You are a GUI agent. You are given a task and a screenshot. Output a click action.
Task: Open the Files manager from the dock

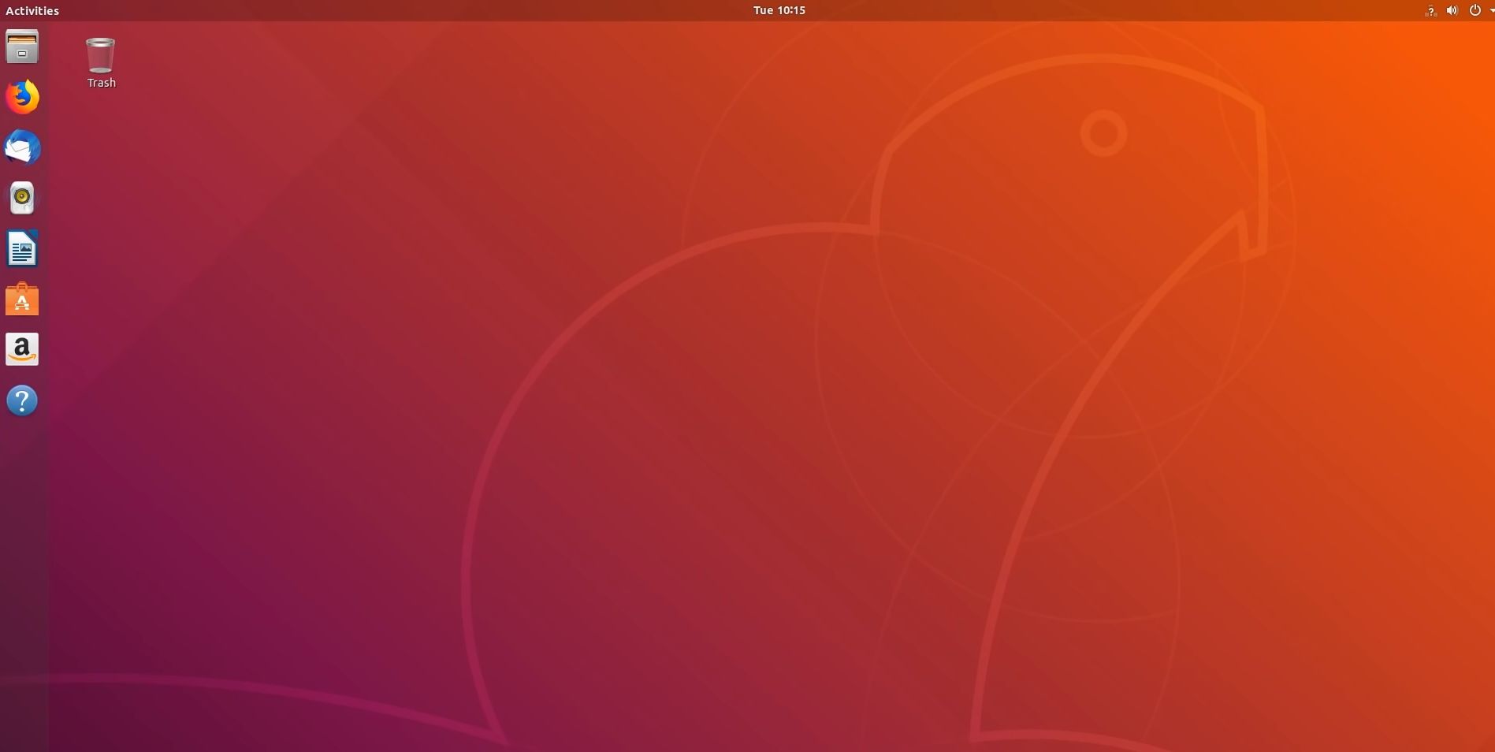(x=22, y=47)
